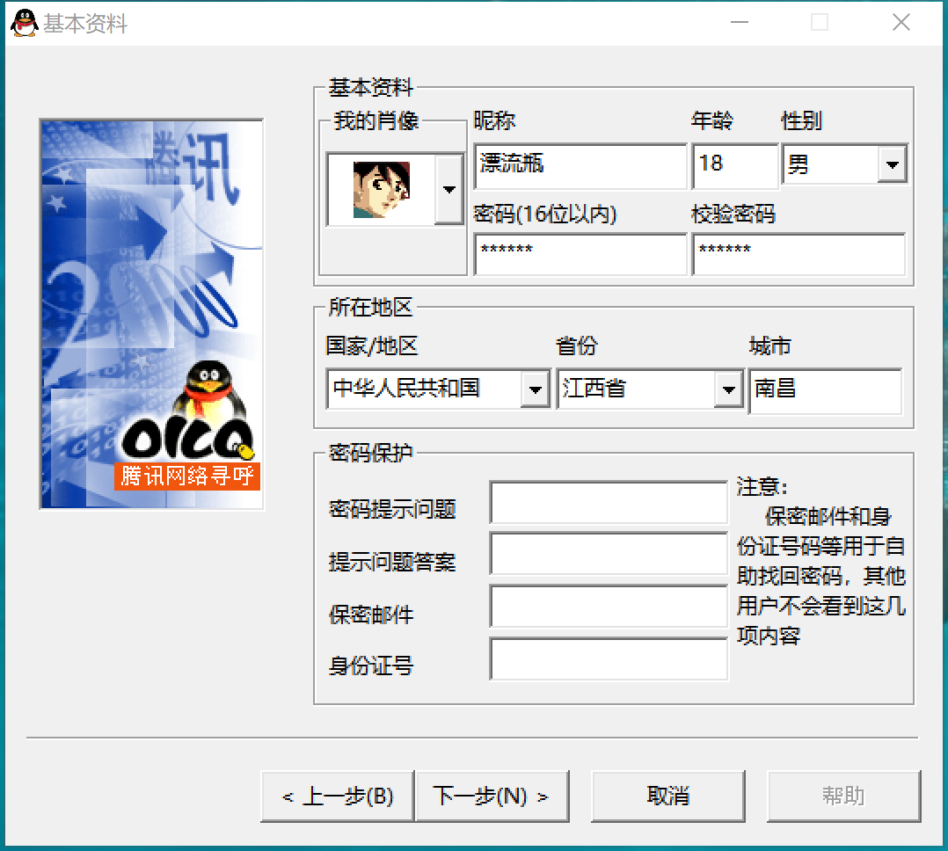Click the 我的肖像 group label
Image resolution: width=948 pixels, height=851 pixels.
pyautogui.click(x=376, y=121)
